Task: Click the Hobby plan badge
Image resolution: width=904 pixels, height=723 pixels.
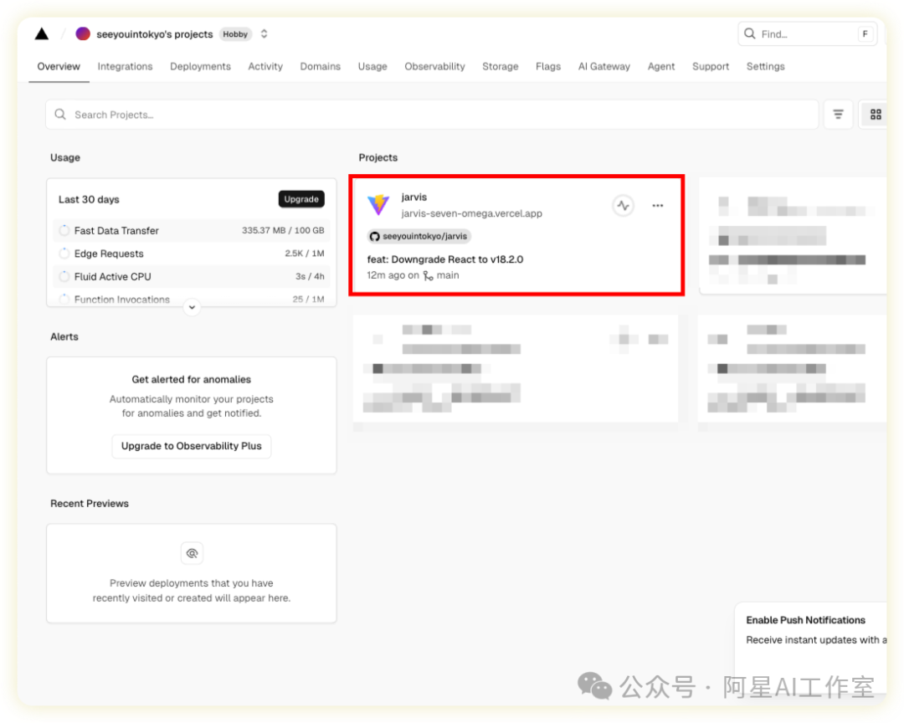Action: click(x=235, y=34)
